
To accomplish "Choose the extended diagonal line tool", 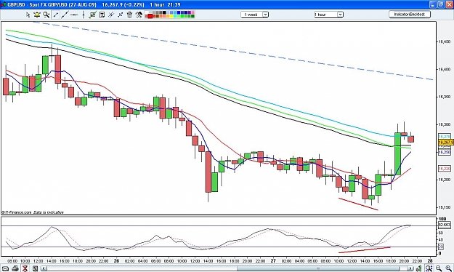I will (x=65, y=15).
